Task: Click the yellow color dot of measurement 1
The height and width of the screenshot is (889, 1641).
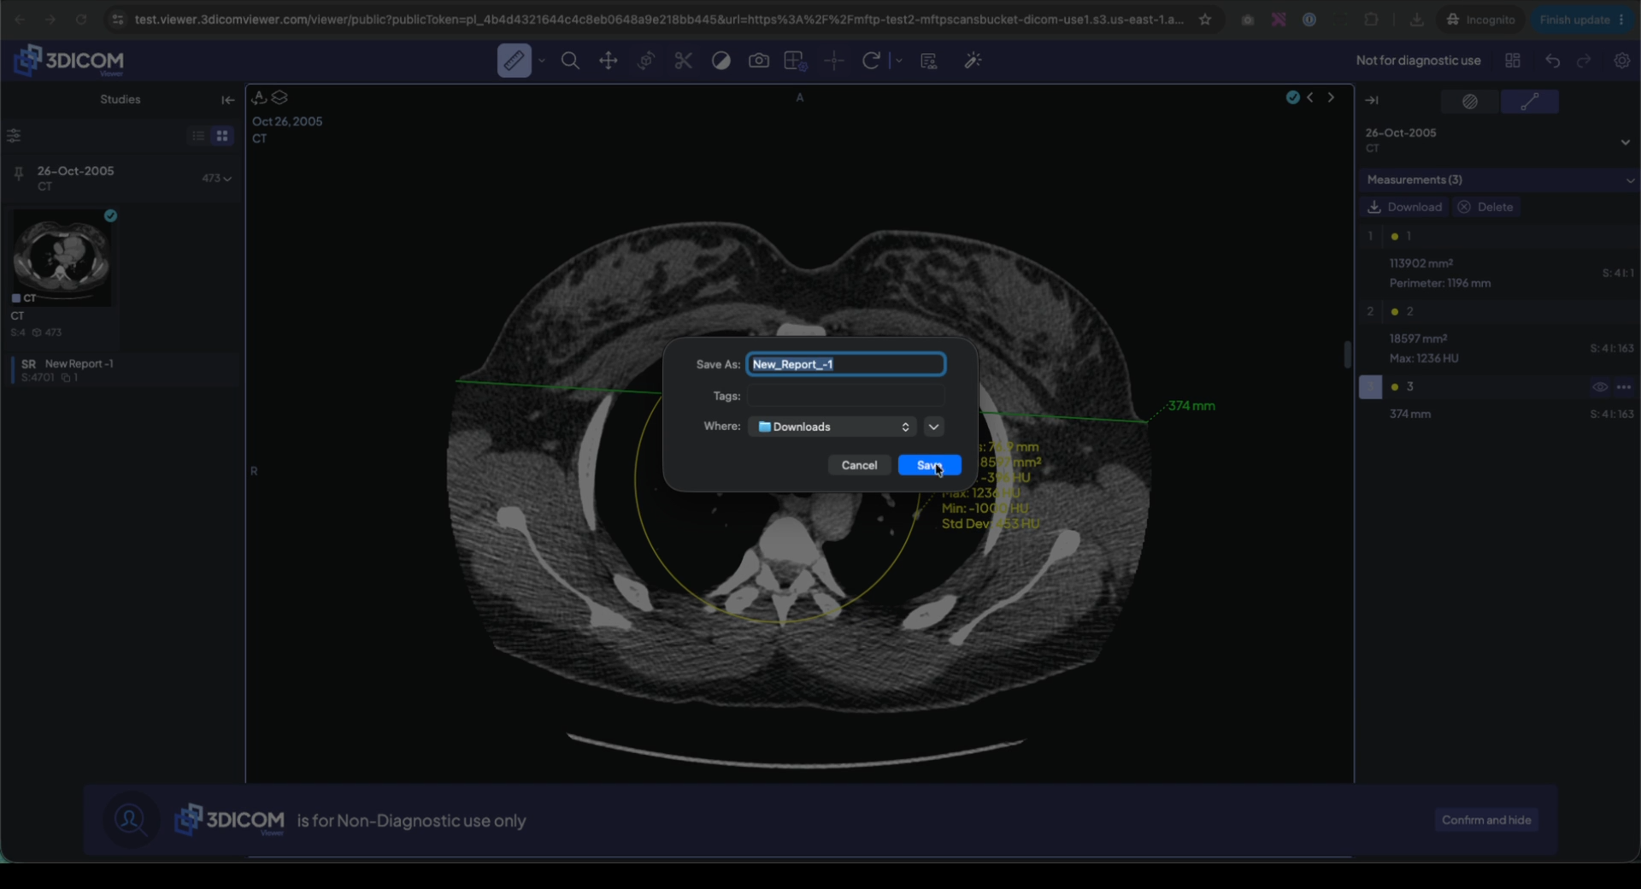Action: pos(1395,236)
